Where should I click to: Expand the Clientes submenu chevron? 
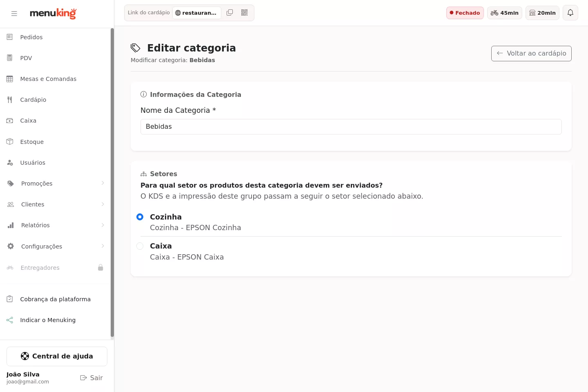(103, 204)
